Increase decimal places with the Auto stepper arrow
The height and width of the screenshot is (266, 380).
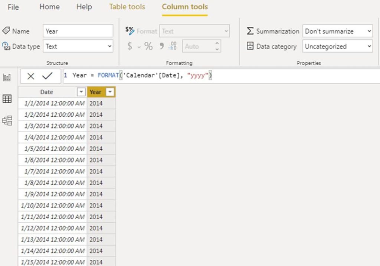(217, 44)
